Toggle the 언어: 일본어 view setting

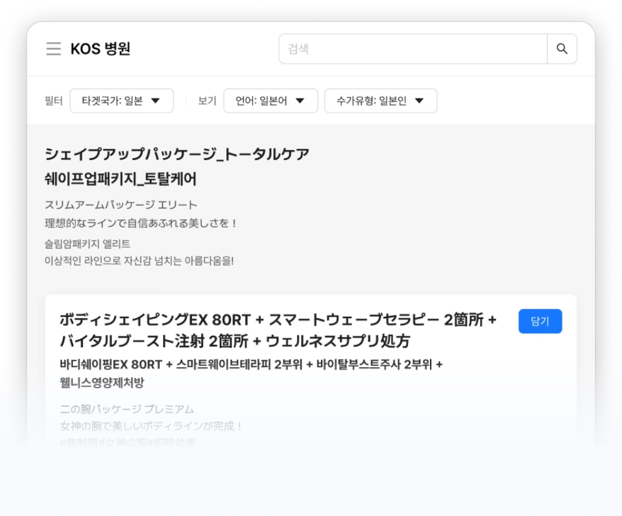point(270,100)
